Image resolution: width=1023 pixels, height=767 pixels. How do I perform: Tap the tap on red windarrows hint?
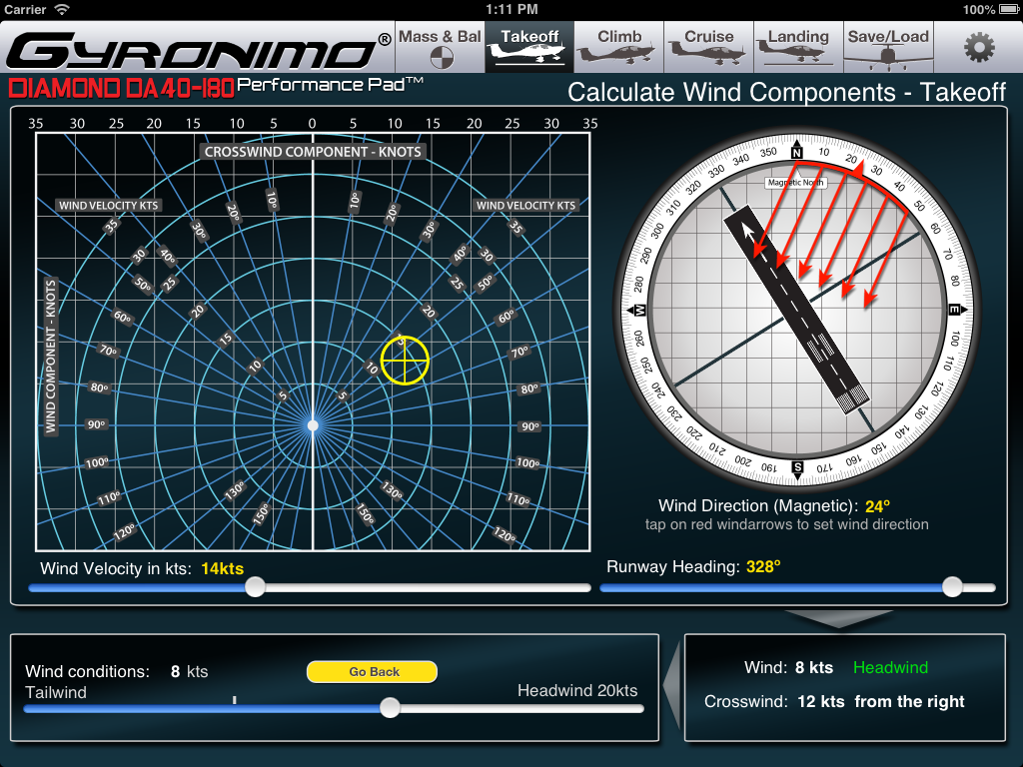click(x=787, y=524)
